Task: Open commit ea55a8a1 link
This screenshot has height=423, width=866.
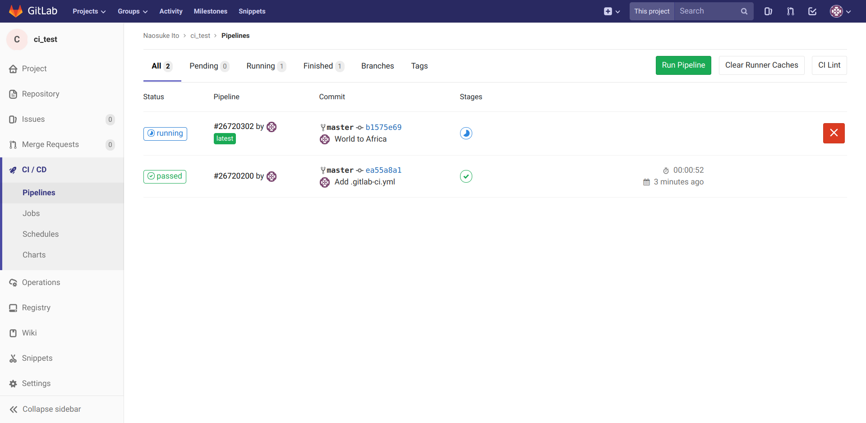Action: [383, 170]
